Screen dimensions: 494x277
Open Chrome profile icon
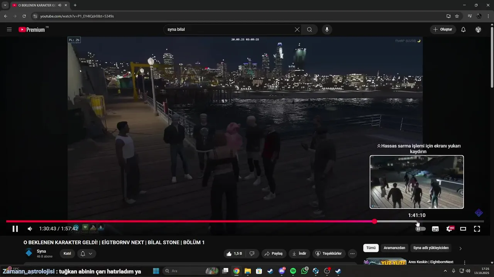[x=479, y=16]
